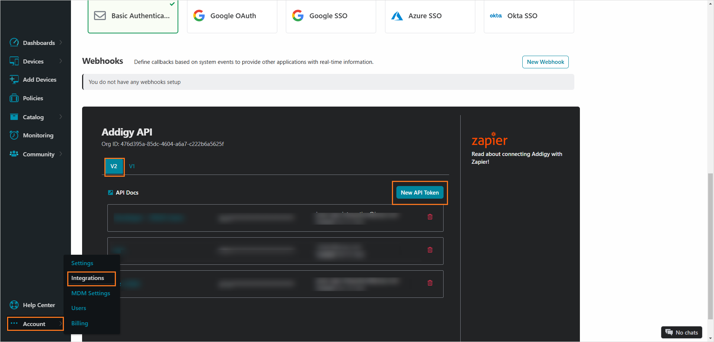714x342 pixels.
Task: Expand the Account menu chevron
Action: pyautogui.click(x=61, y=323)
